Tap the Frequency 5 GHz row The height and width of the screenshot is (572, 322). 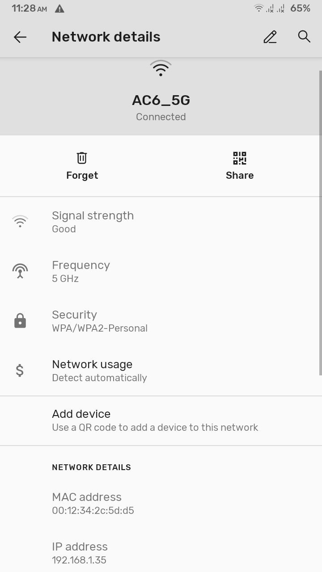pyautogui.click(x=81, y=271)
